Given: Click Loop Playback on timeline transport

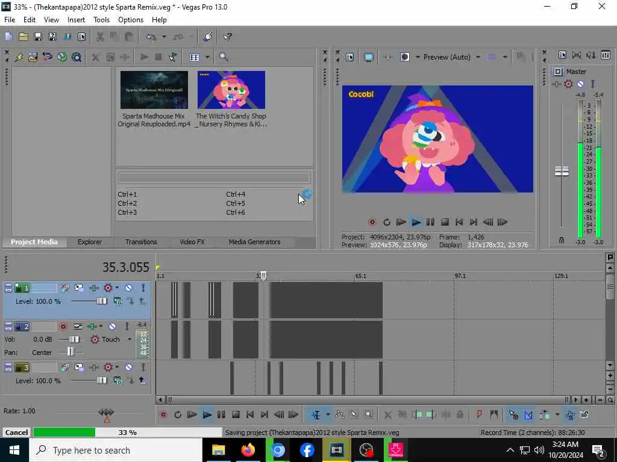Looking at the screenshot, I should pos(178,414).
